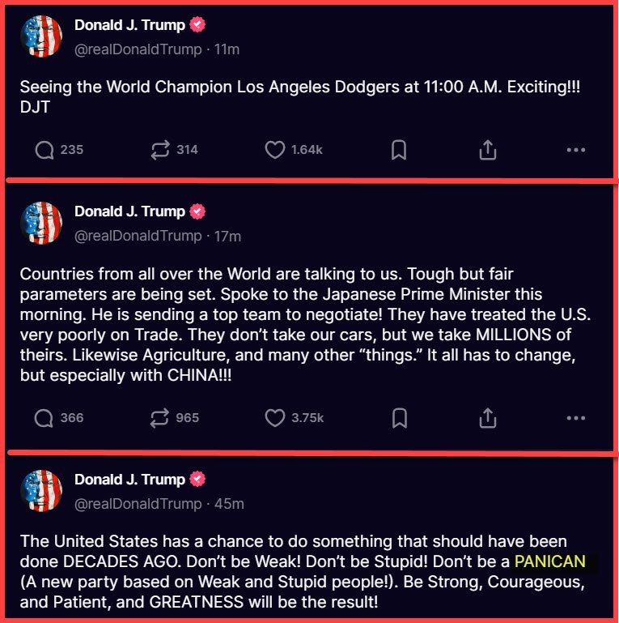Like the Dodgers post
This screenshot has width=619, height=623.
click(x=275, y=150)
